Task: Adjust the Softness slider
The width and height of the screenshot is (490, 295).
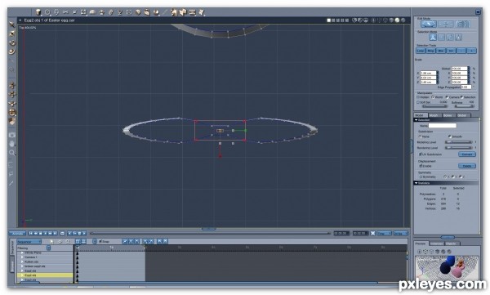Action: click(x=465, y=106)
